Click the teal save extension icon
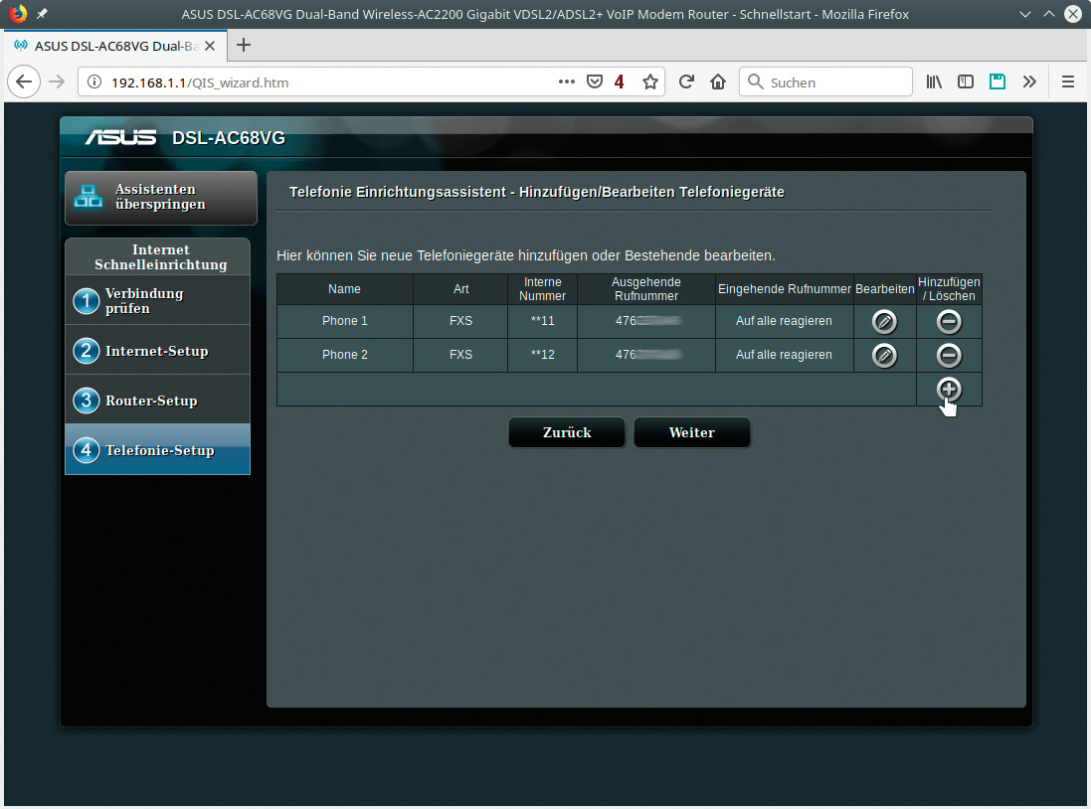Viewport: 1091px width, 809px height. tap(998, 82)
